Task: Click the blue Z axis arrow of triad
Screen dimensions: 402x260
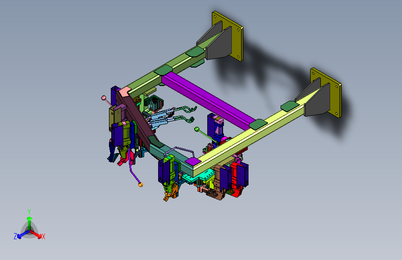Action: [x=22, y=235]
